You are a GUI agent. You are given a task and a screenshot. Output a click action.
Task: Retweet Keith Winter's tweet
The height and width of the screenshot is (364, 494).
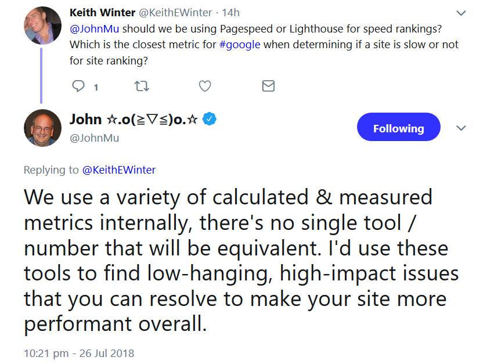click(x=142, y=87)
